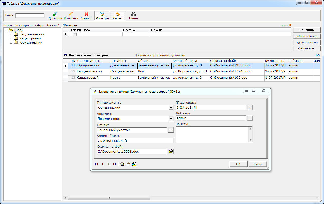Click the Обновить button
Viewport: 324px width, 204px height.
307,30
